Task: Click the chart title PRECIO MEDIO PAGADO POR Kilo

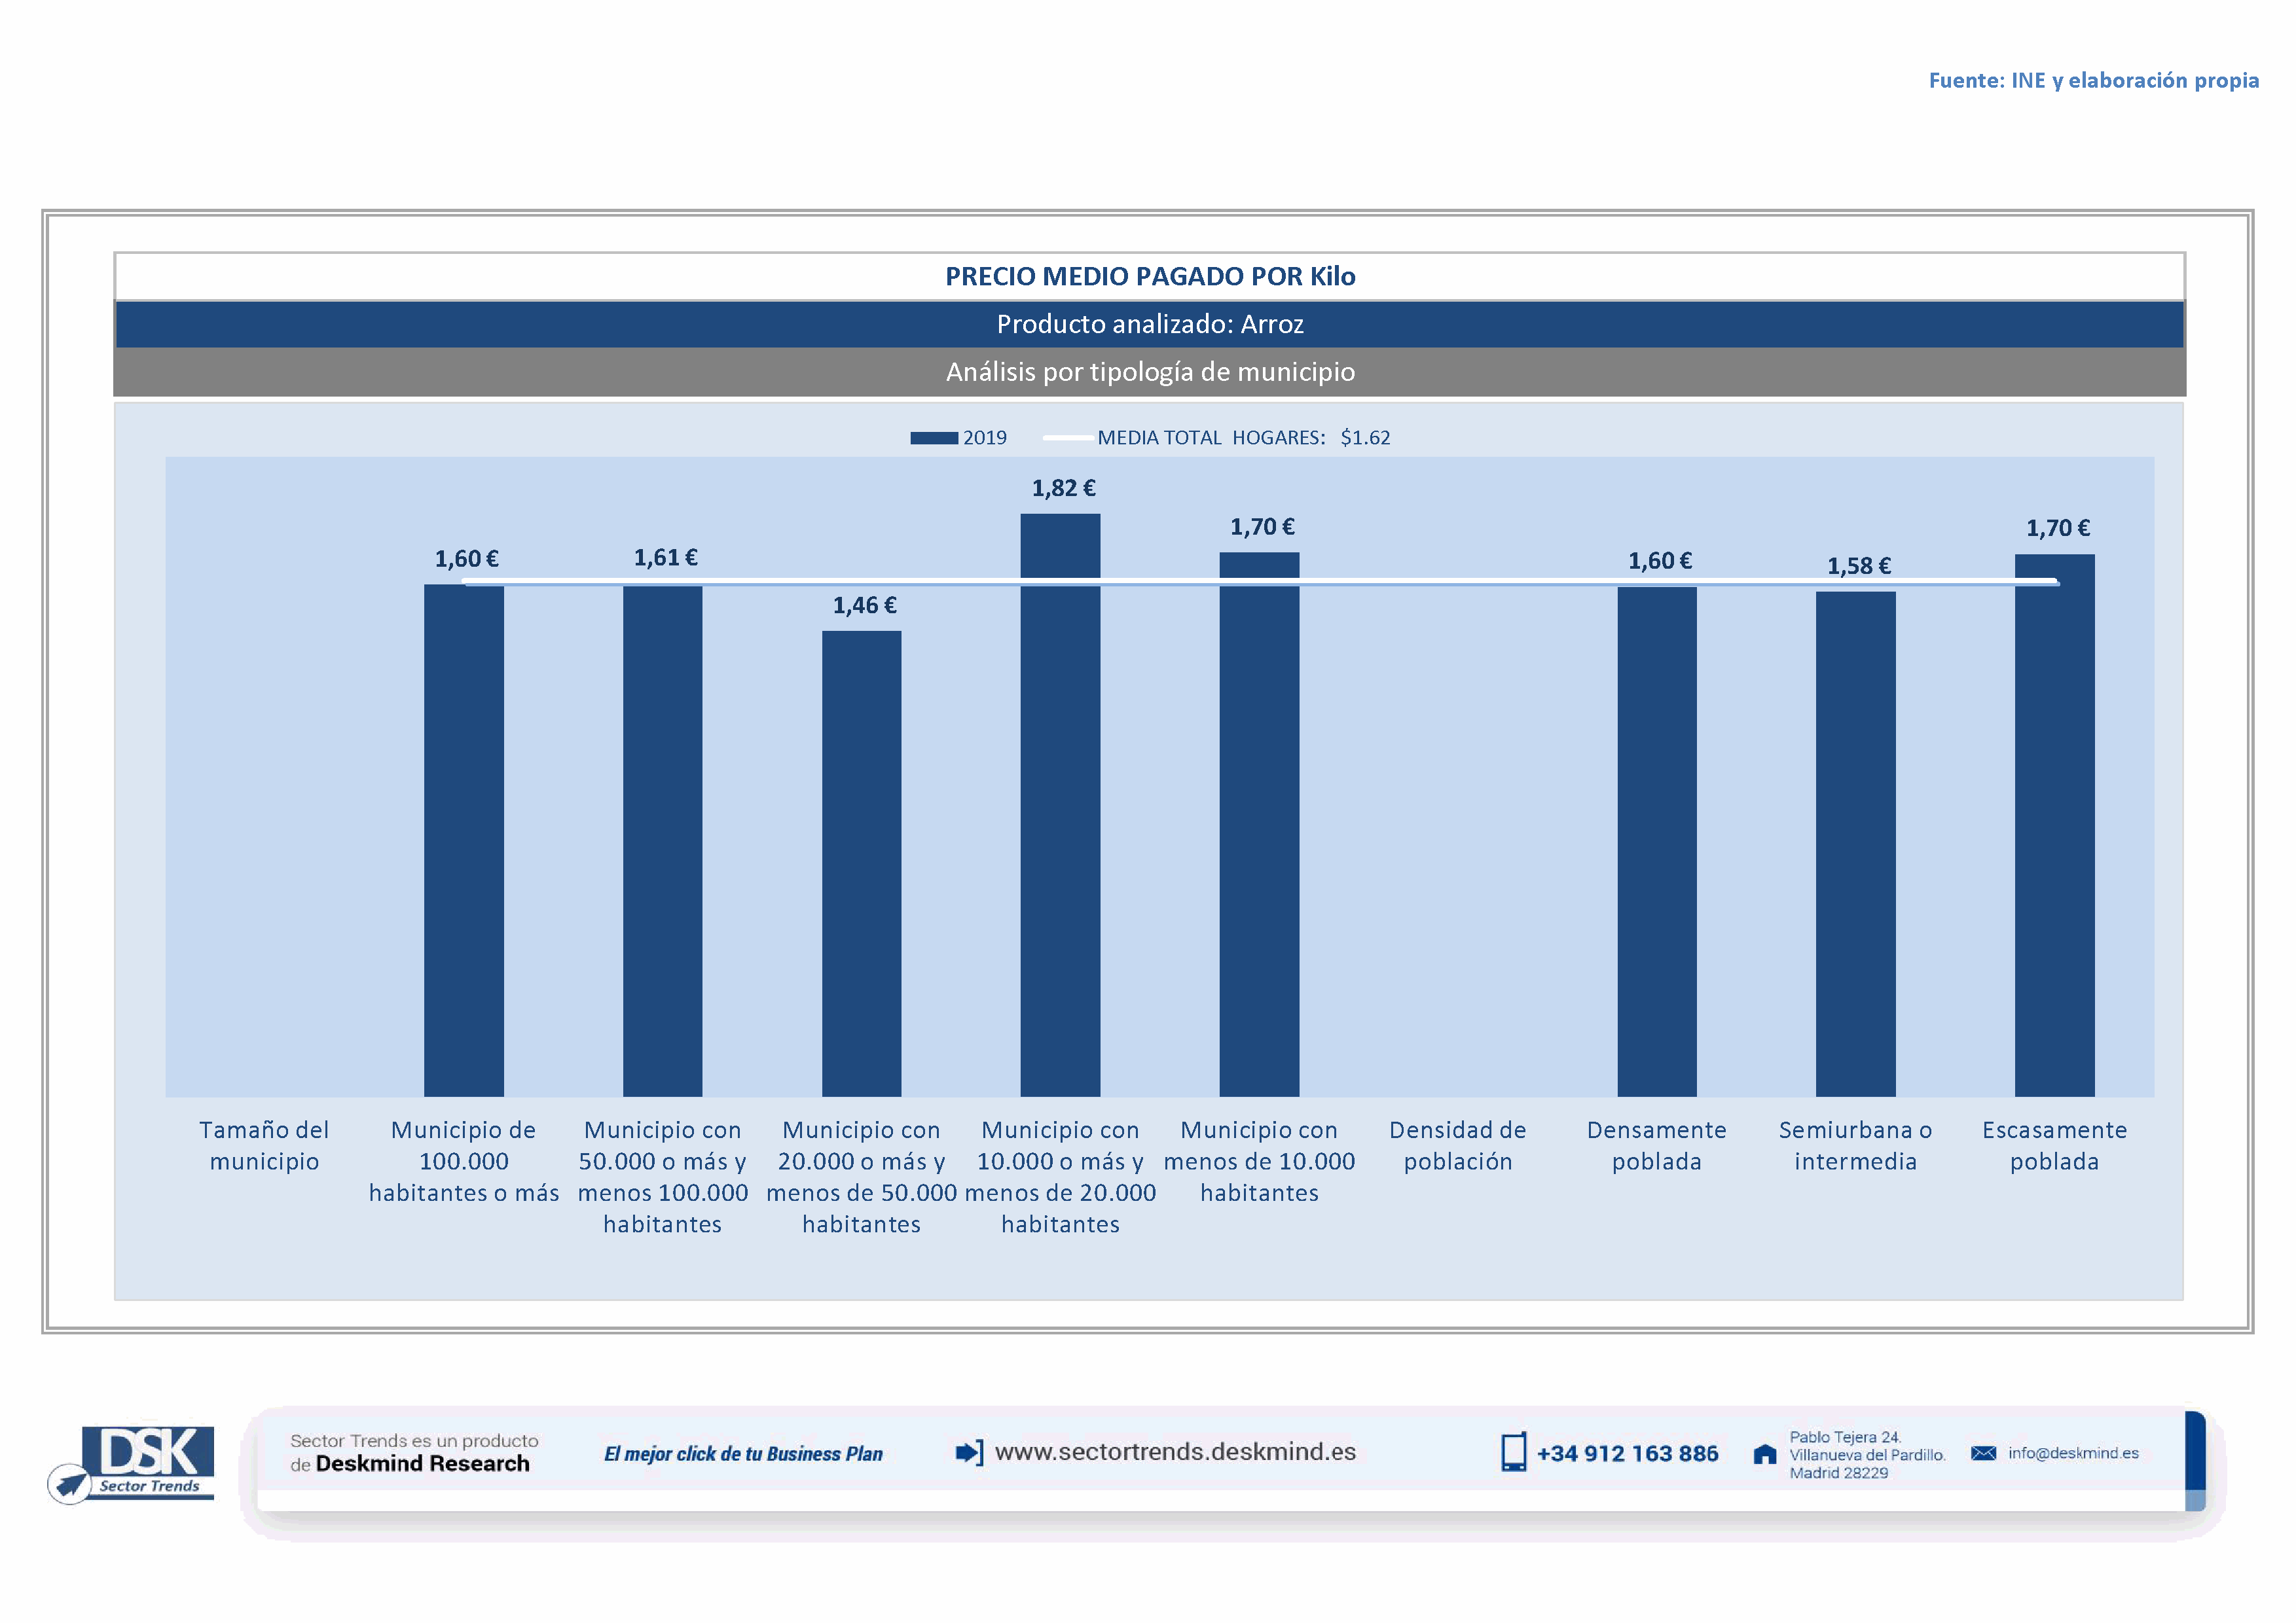Action: pyautogui.click(x=1150, y=277)
